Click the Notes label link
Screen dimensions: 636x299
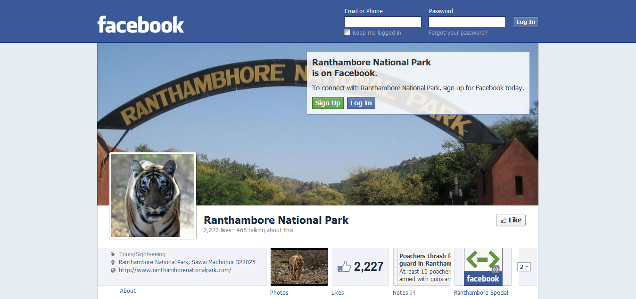(400, 293)
